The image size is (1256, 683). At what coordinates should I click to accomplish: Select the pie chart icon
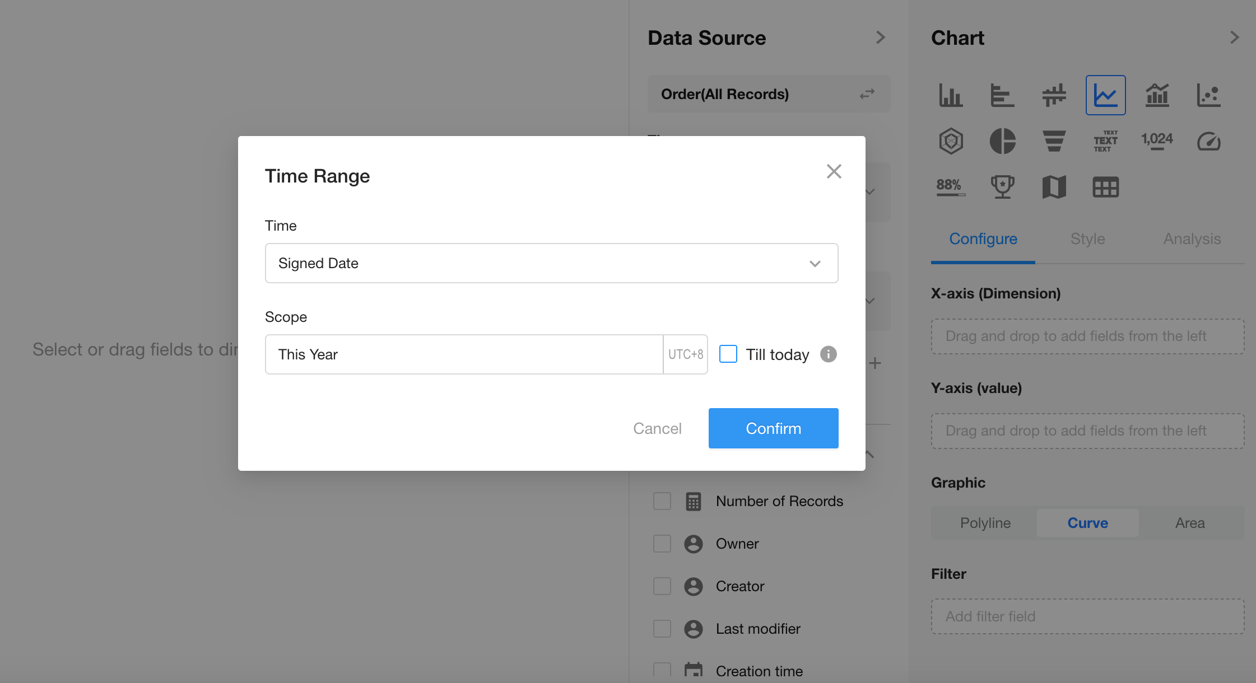point(1002,141)
